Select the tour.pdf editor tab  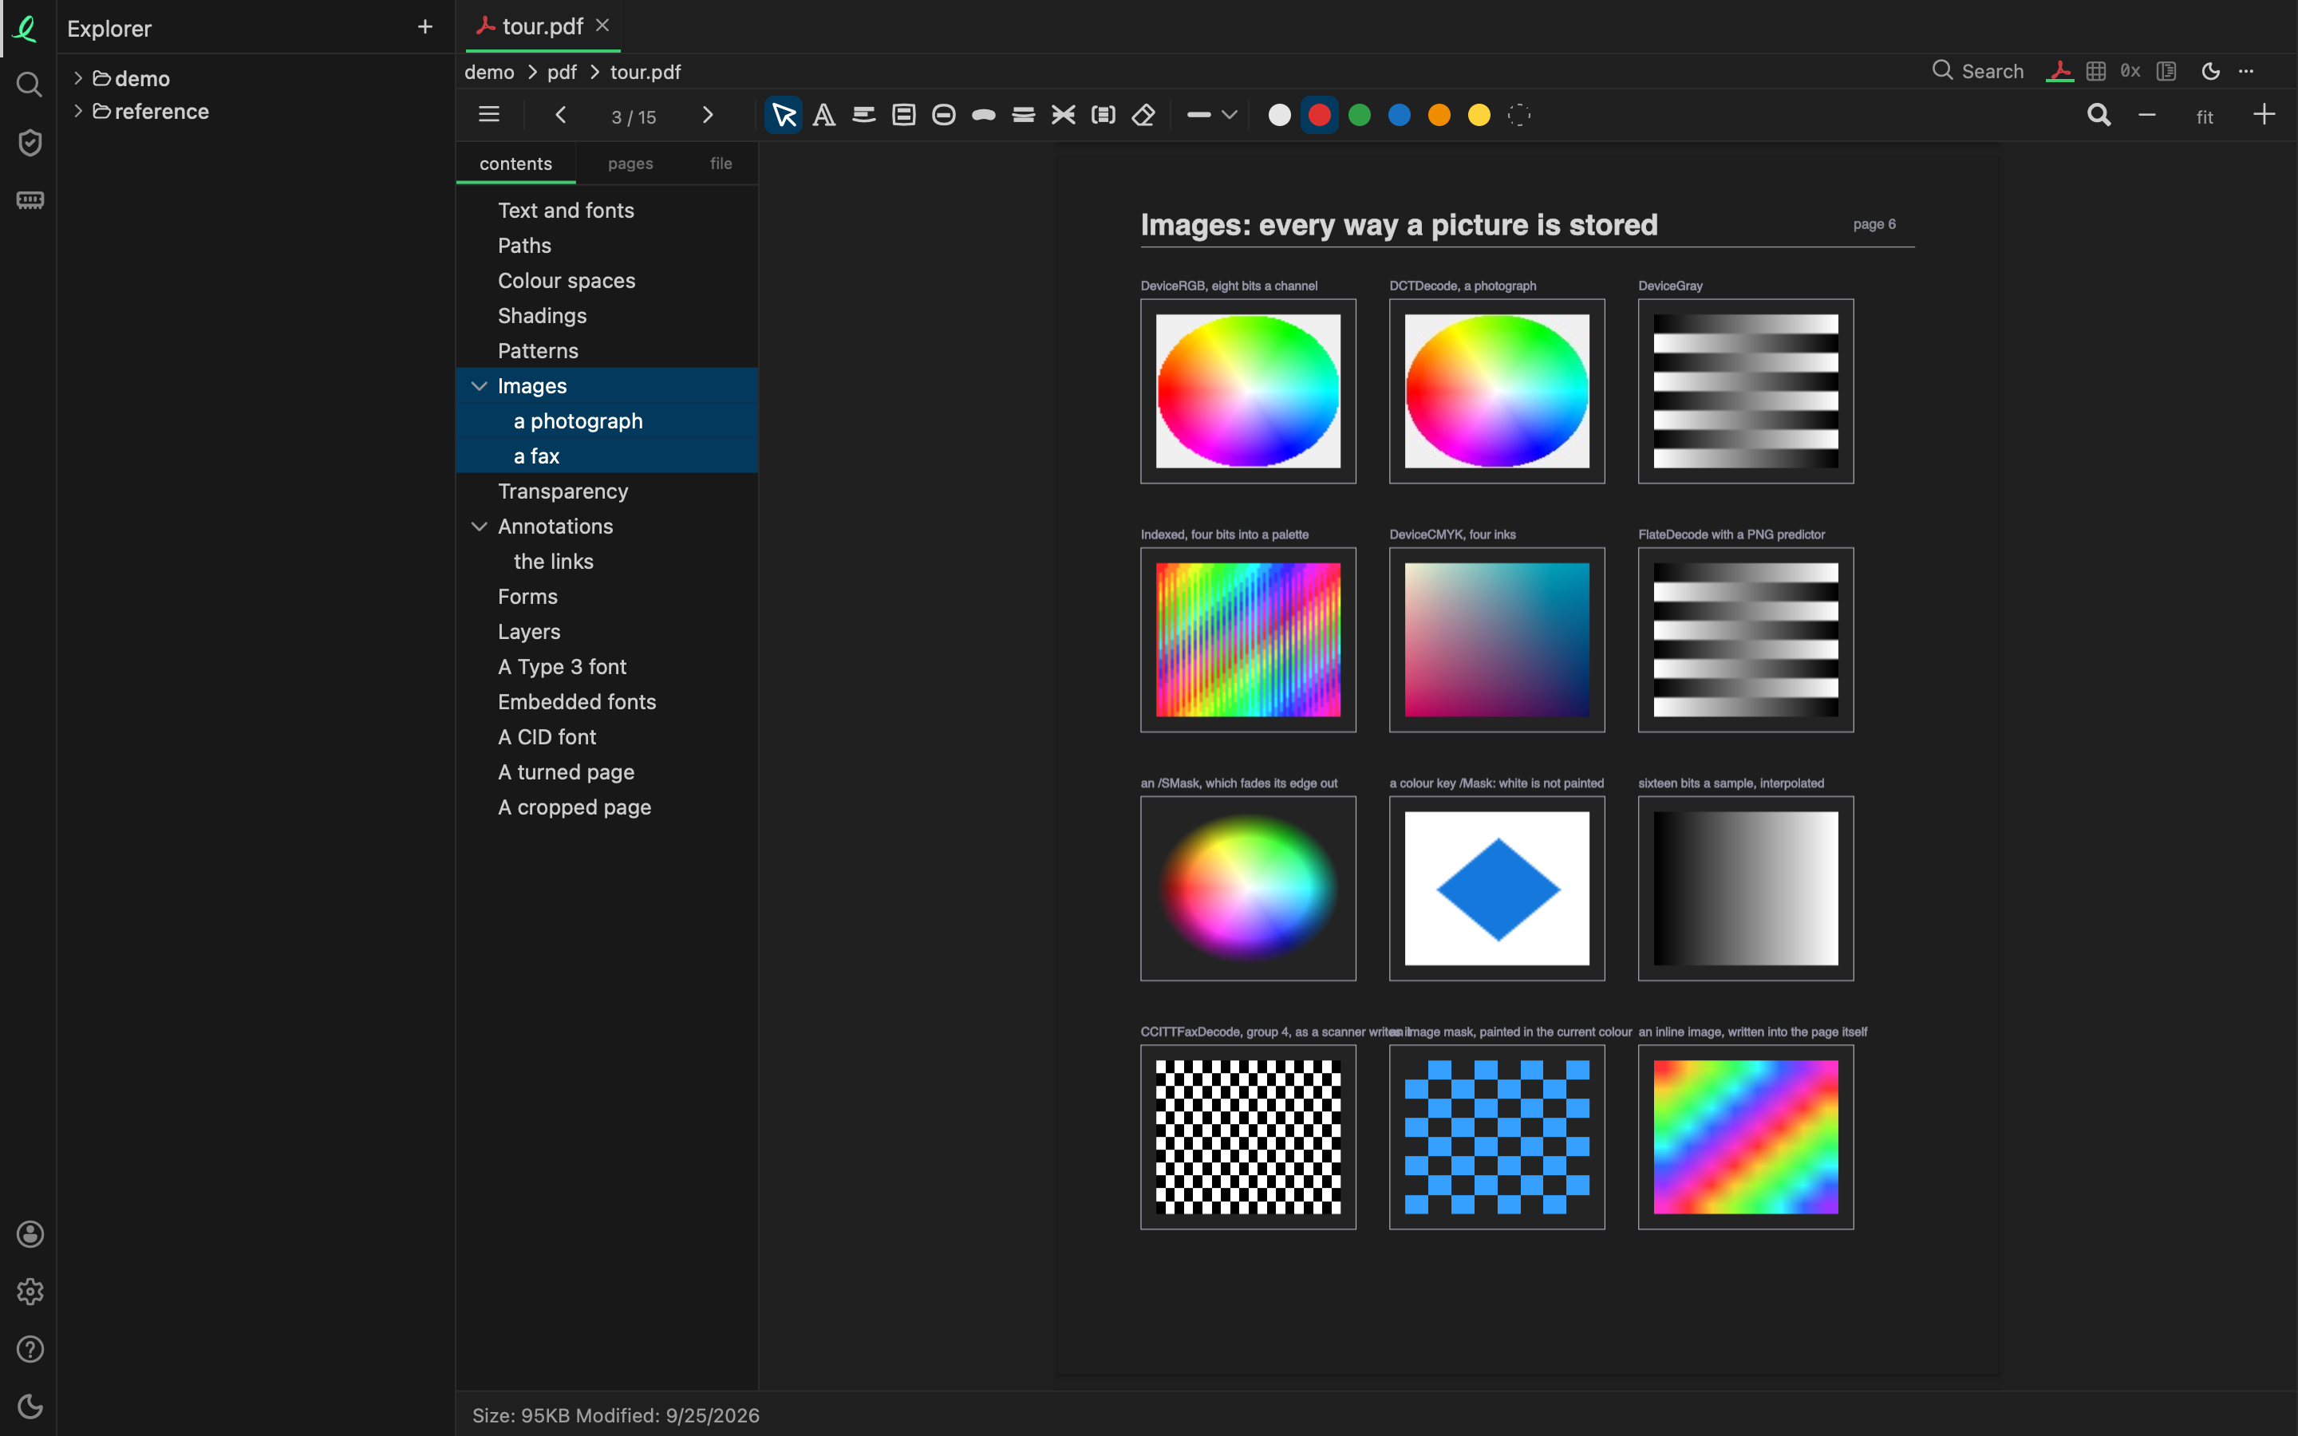point(543,26)
